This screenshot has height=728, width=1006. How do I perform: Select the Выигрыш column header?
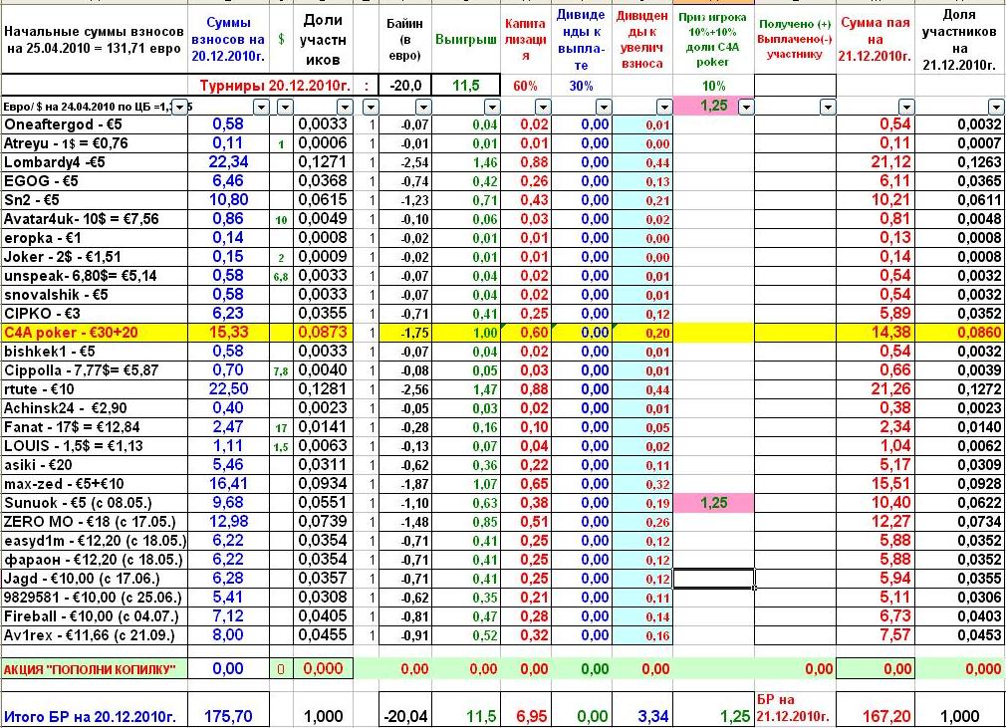coord(466,40)
